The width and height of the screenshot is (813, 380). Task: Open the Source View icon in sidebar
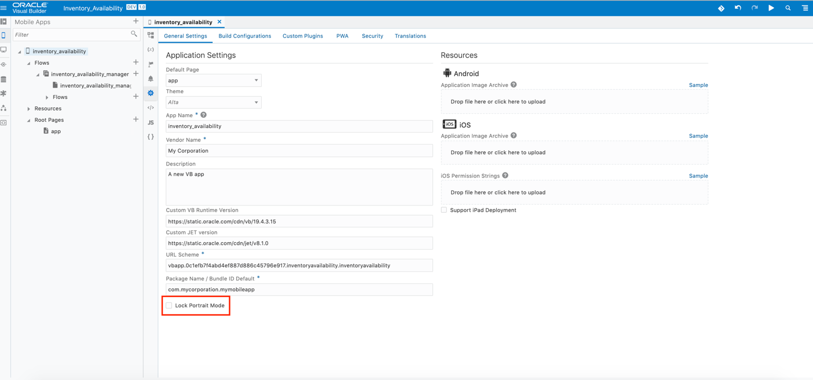pyautogui.click(x=3, y=122)
